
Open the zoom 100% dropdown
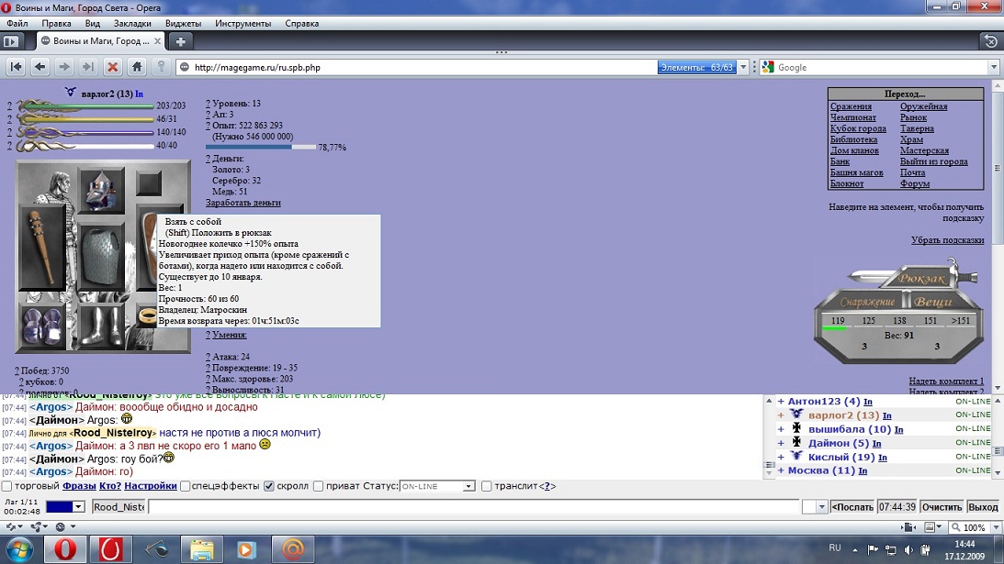pos(996,527)
